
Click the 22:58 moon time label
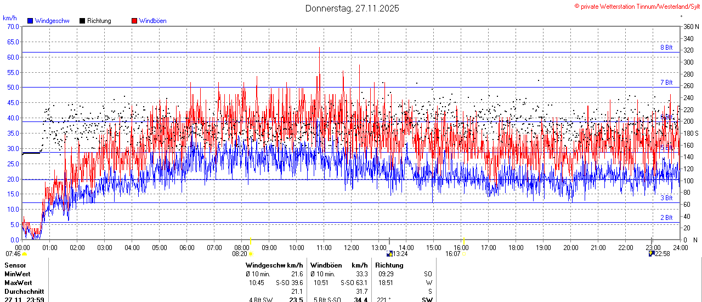point(663,254)
